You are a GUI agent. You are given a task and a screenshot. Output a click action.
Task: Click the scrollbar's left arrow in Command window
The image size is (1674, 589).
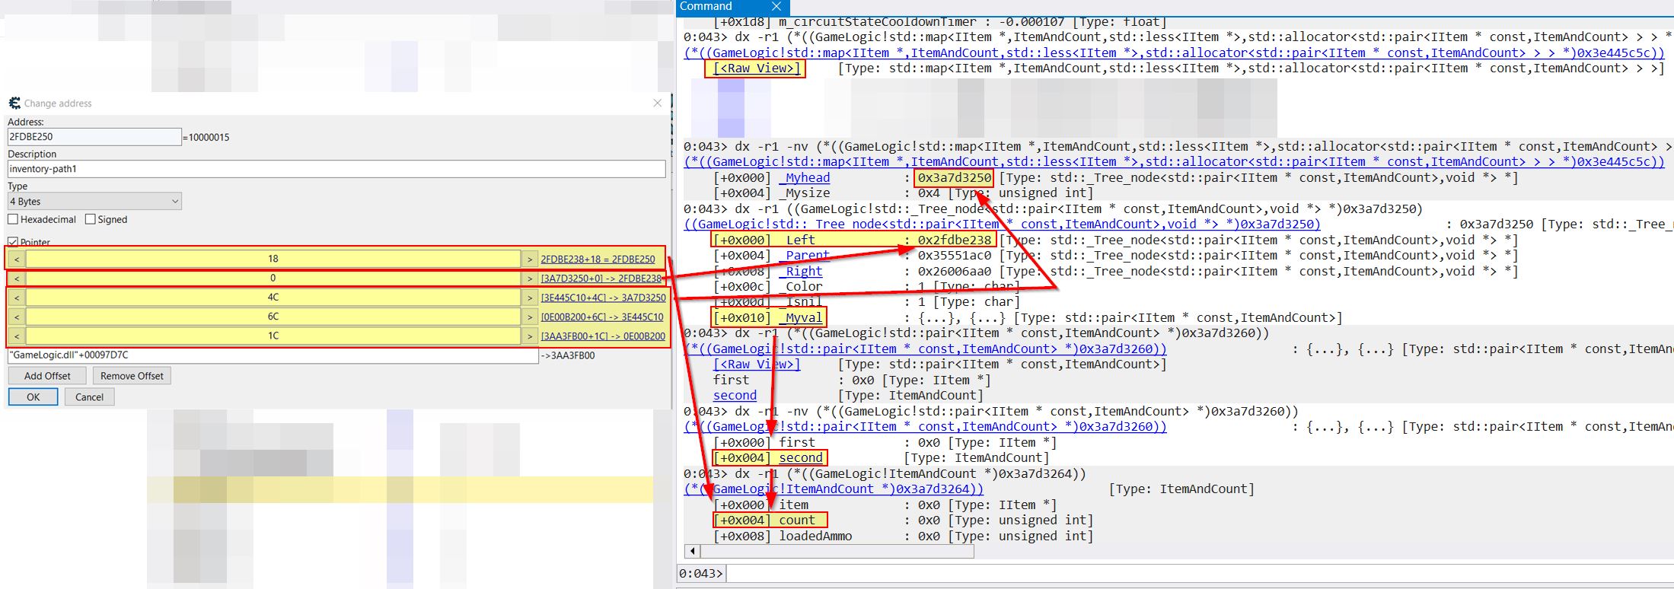(692, 551)
